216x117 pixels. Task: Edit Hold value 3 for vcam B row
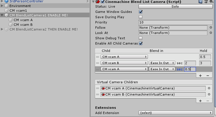(x=205, y=63)
